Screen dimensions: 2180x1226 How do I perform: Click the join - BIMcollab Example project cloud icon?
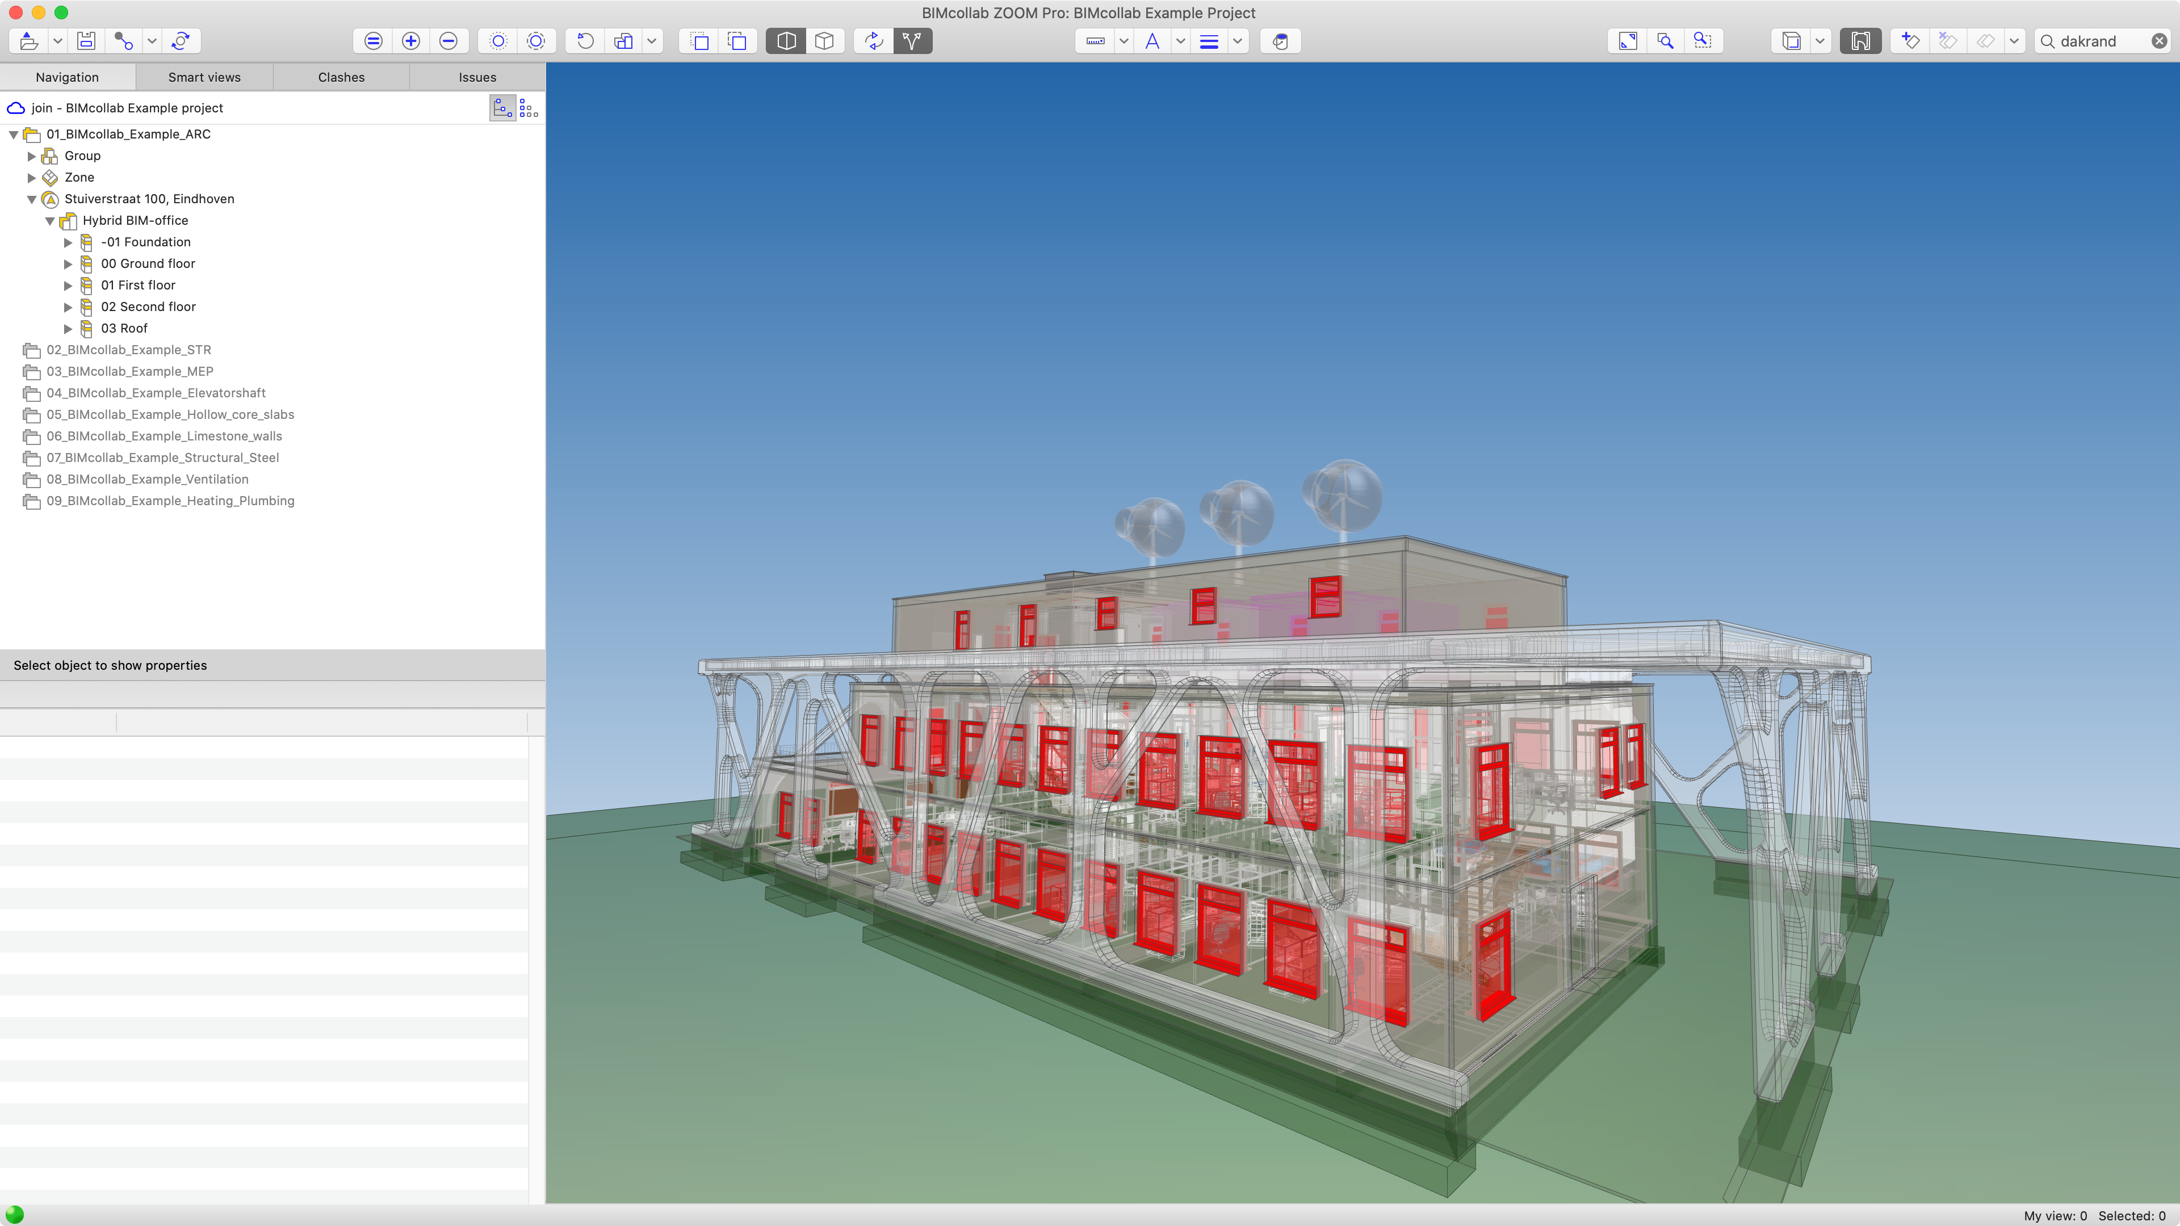click(15, 107)
